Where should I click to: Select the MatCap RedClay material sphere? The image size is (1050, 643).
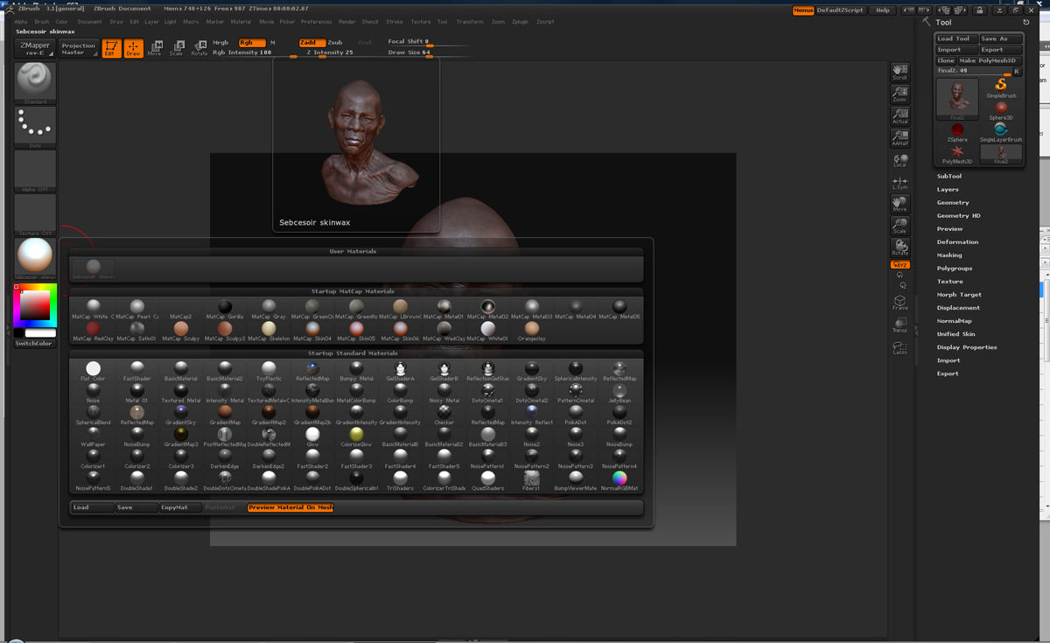[93, 329]
